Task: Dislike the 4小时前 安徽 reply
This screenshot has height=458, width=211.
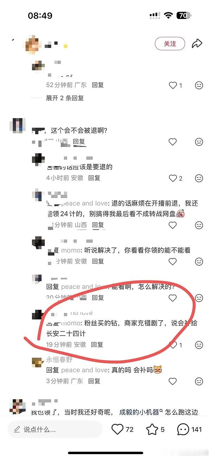Action: coord(199,178)
